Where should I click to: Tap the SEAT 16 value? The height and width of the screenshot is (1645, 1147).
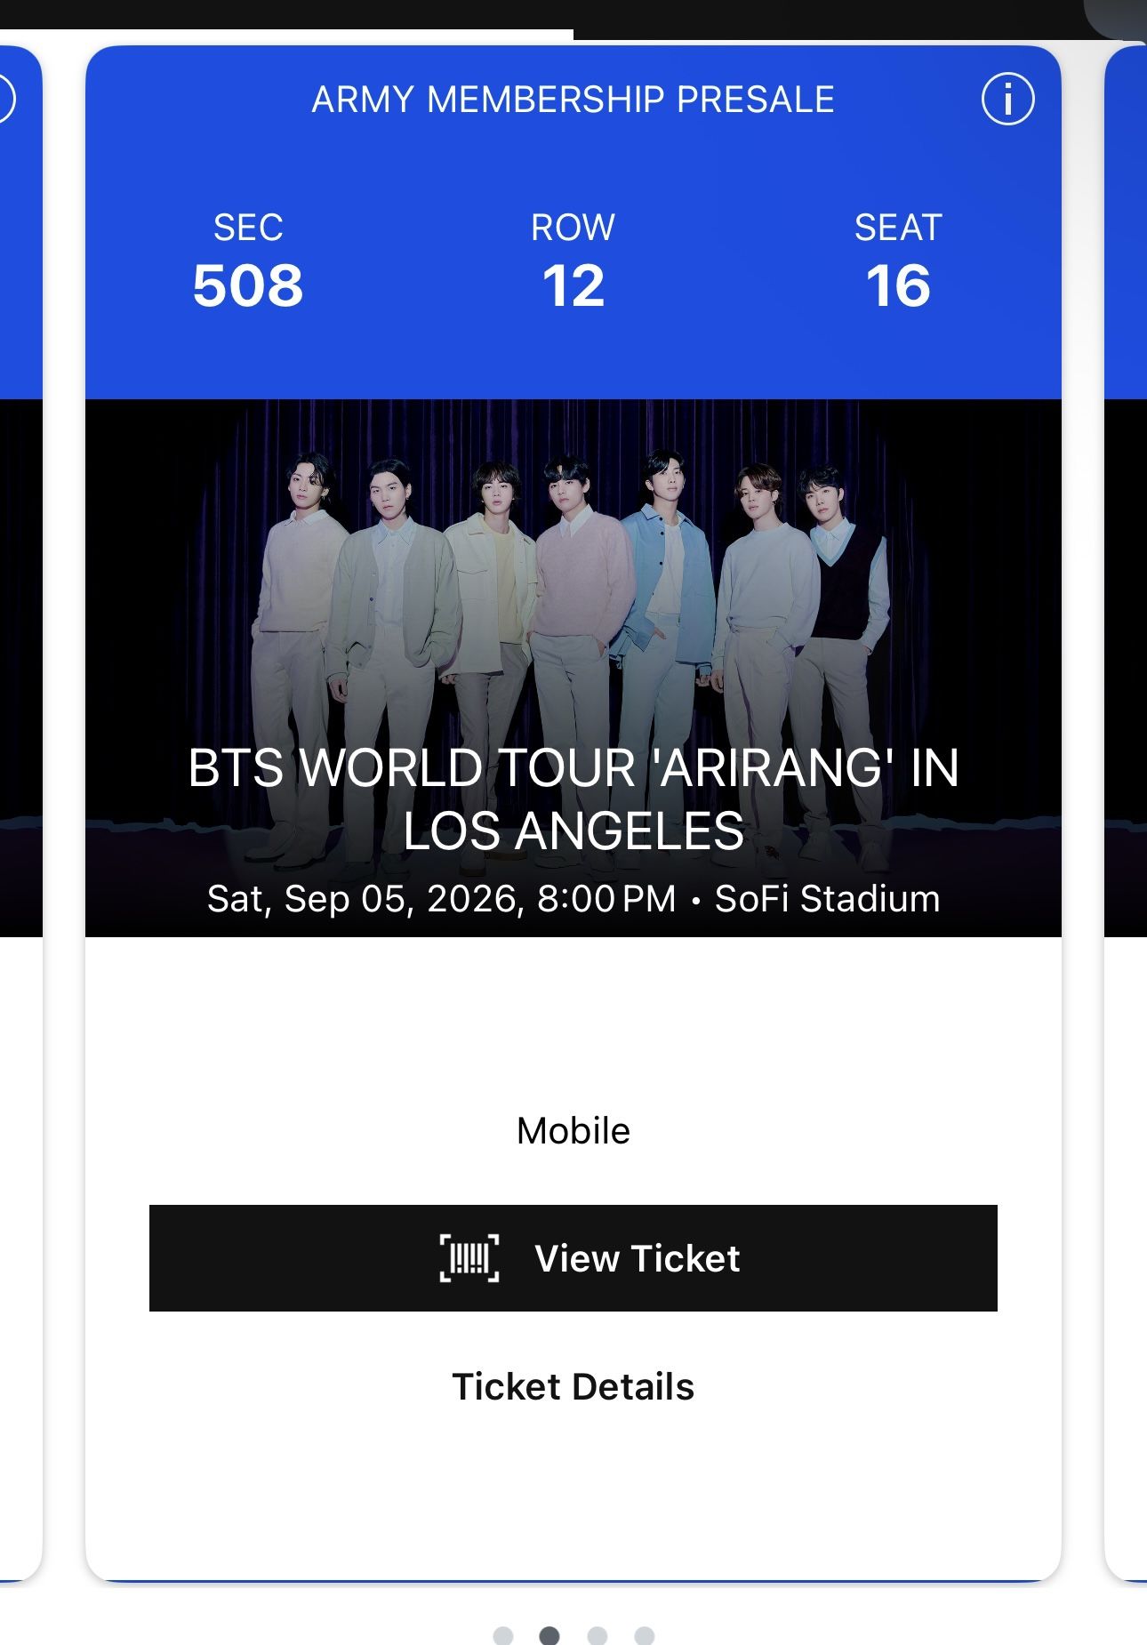click(898, 285)
